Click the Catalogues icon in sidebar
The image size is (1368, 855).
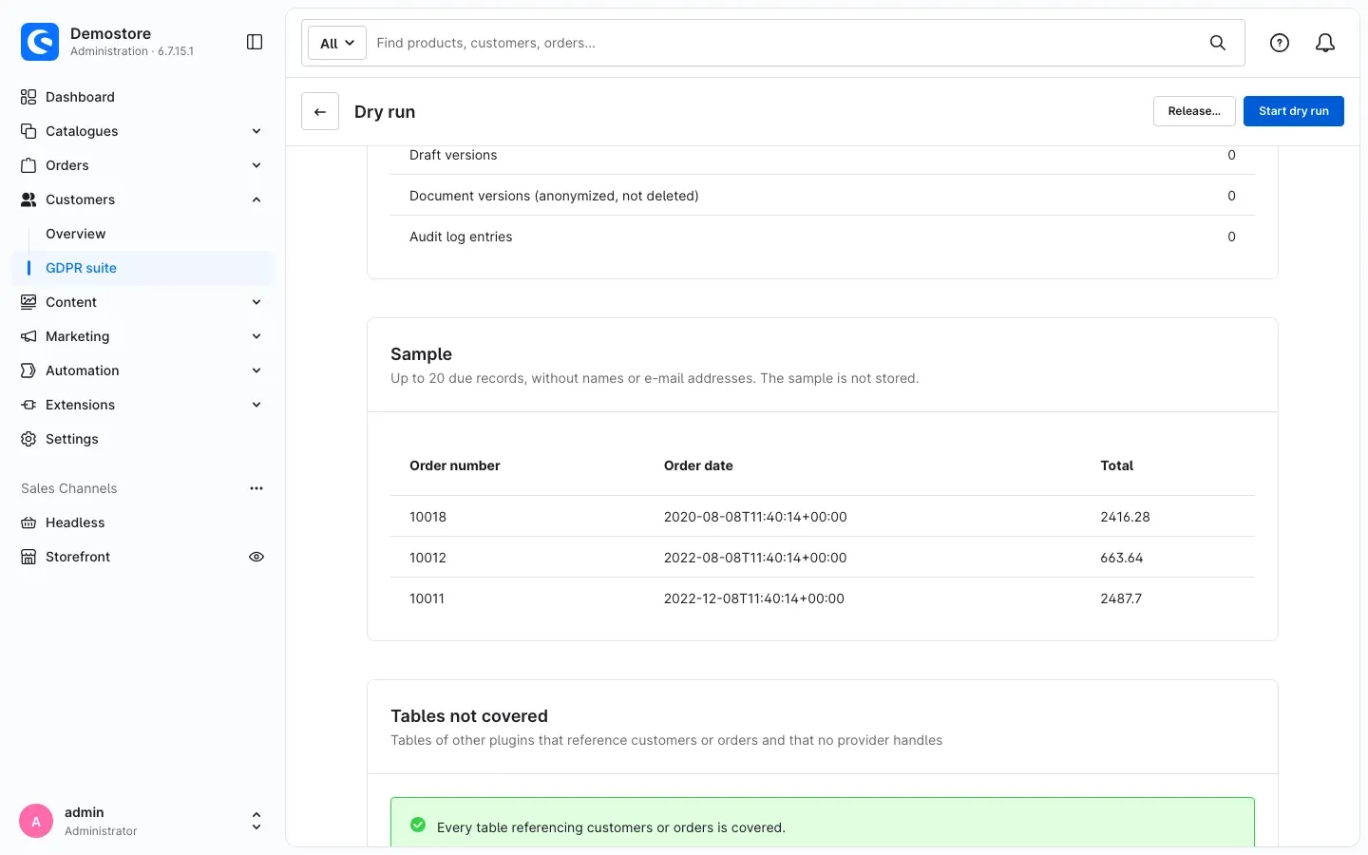(28, 131)
